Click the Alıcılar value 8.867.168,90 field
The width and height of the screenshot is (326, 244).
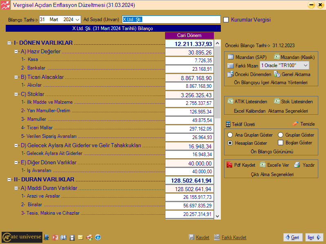click(189, 86)
